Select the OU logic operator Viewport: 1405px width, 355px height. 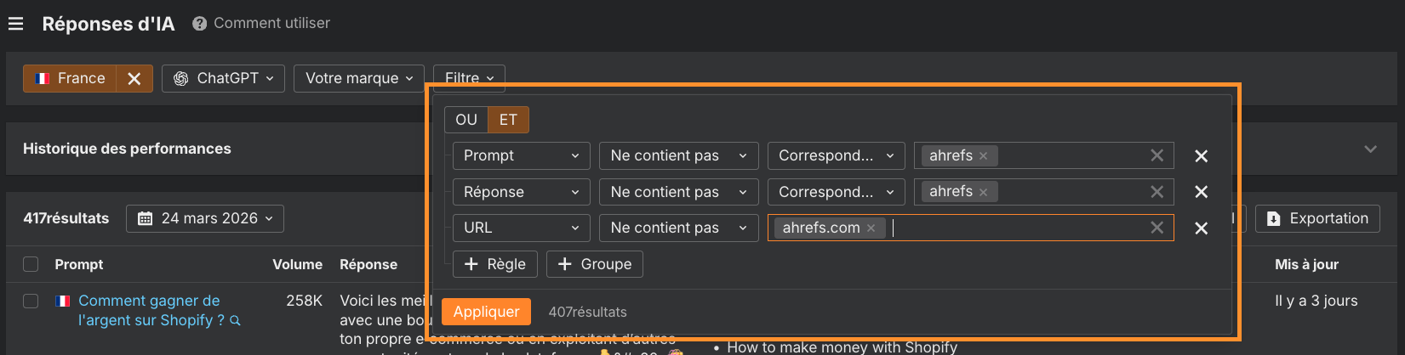[466, 120]
